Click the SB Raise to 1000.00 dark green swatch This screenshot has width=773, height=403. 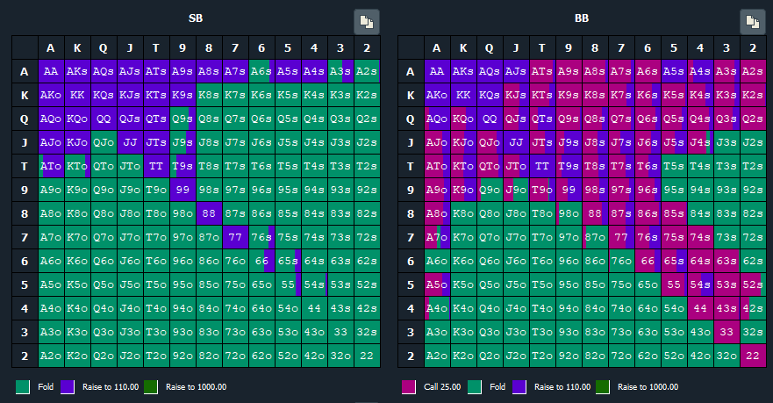(150, 387)
